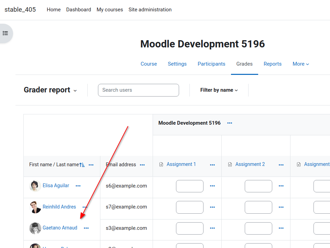Open the course index drawer icon
Image resolution: width=330 pixels, height=248 pixels.
5,33
